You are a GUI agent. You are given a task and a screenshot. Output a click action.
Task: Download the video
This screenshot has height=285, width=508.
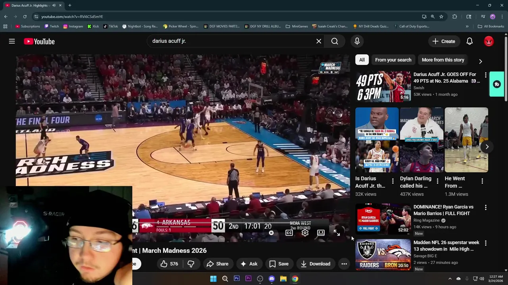pos(316,264)
